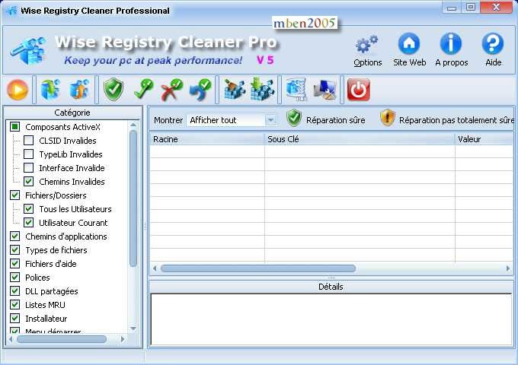This screenshot has height=365, width=518.
Task: Select Fichiers/Dossiers tree label
Action: click(x=56, y=195)
